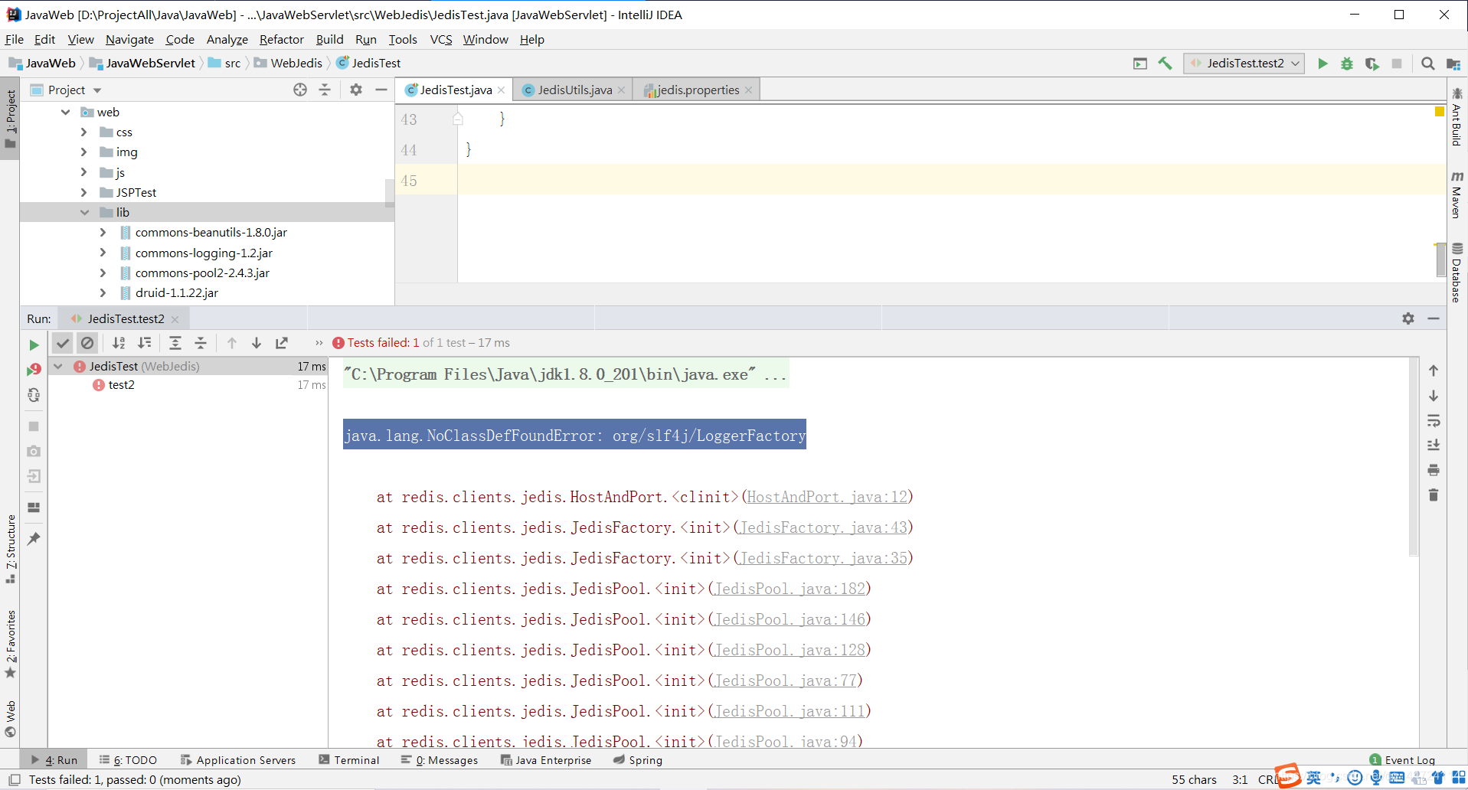This screenshot has height=790, width=1468.
Task: Close JedisTest.test2 run tab
Action: (175, 319)
